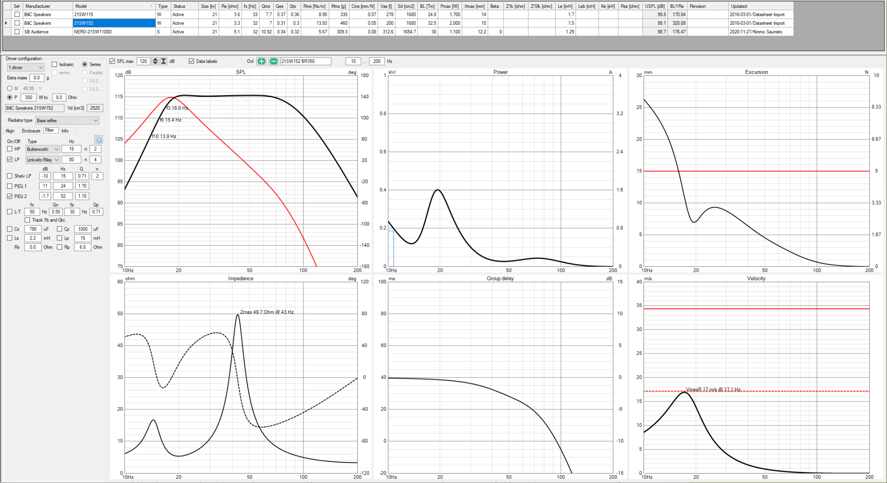Open the HP Butterworth type dropdown
Viewport: 887px width, 483px height.
point(42,149)
